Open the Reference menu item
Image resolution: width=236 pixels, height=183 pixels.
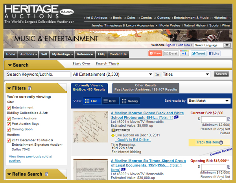(85, 54)
